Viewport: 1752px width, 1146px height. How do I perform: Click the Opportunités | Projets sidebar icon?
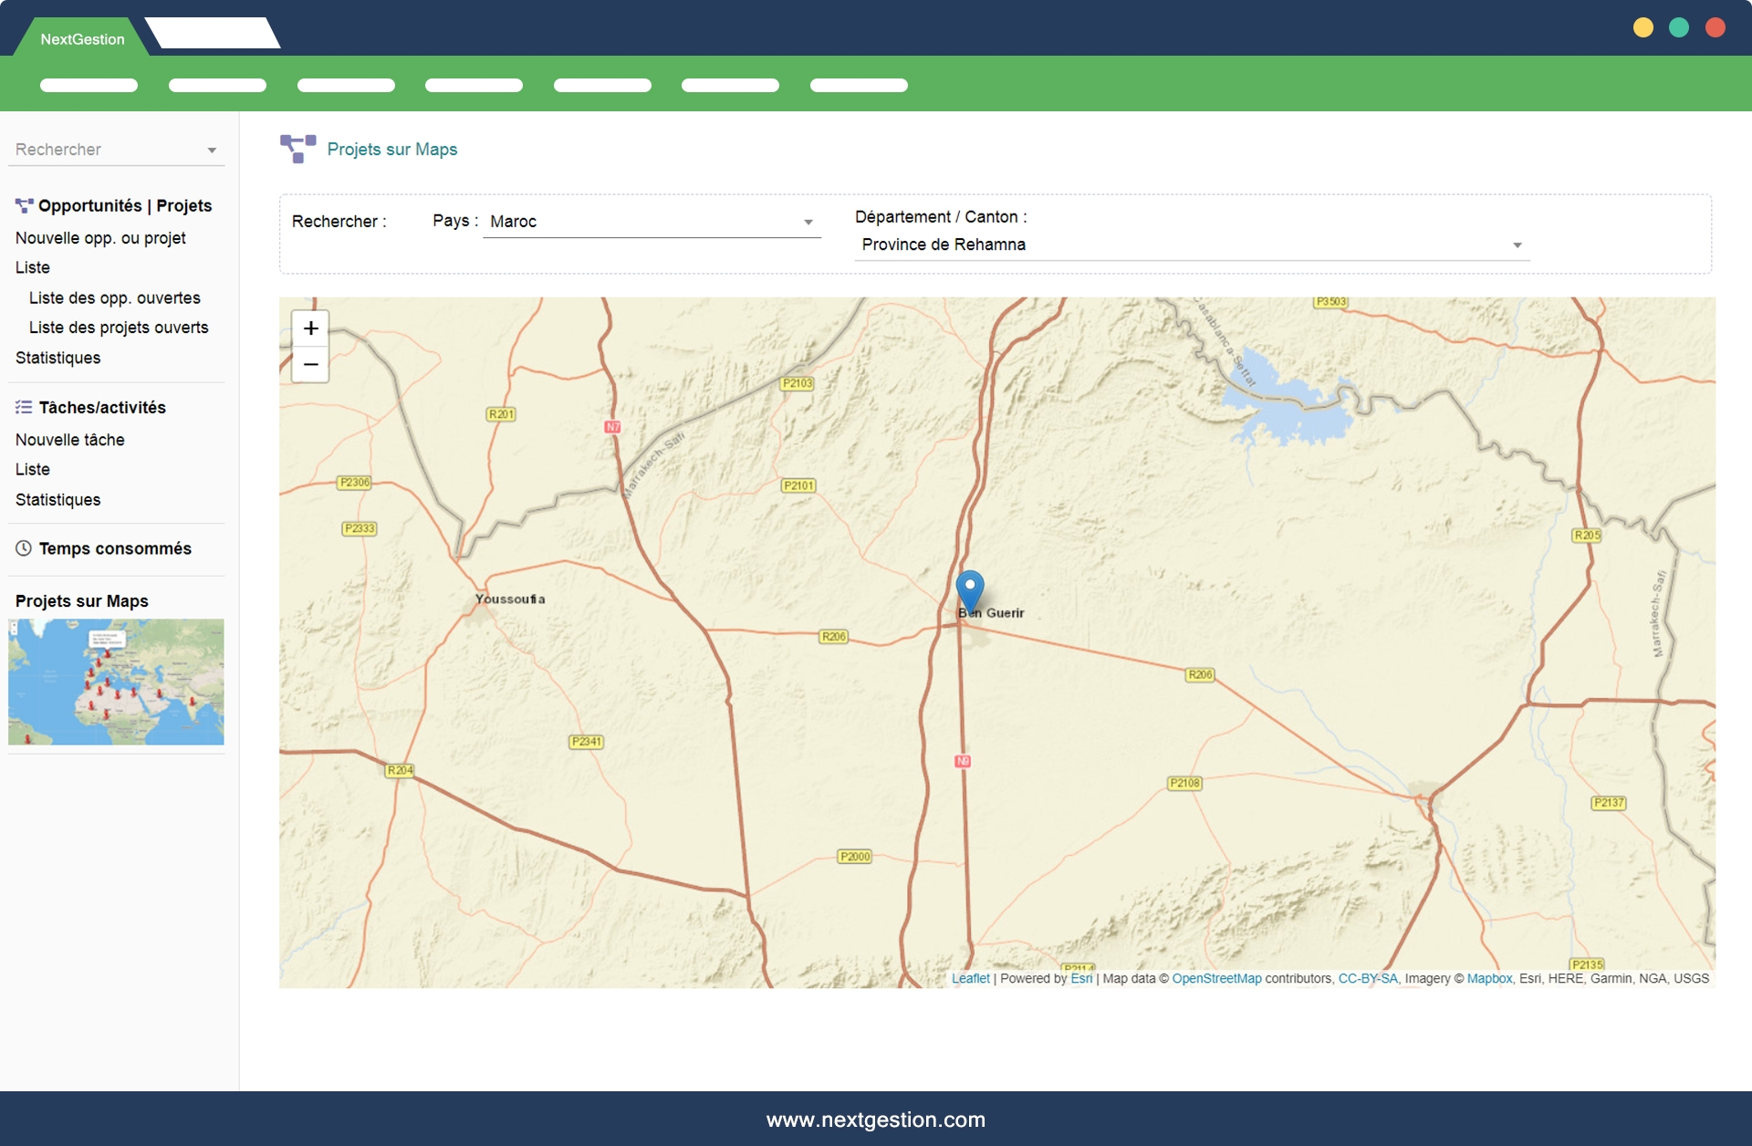click(24, 206)
